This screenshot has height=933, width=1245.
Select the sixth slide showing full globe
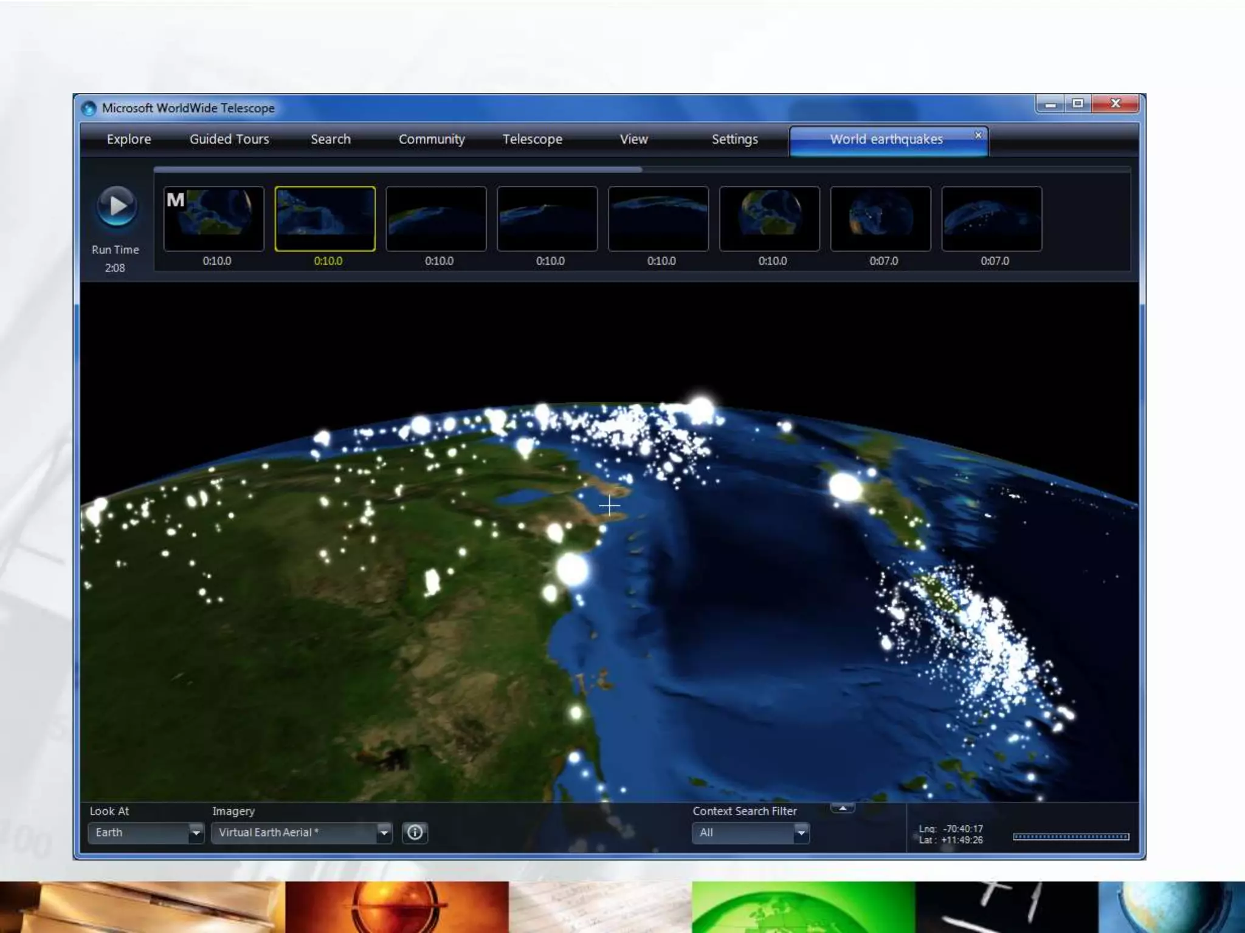(x=770, y=219)
